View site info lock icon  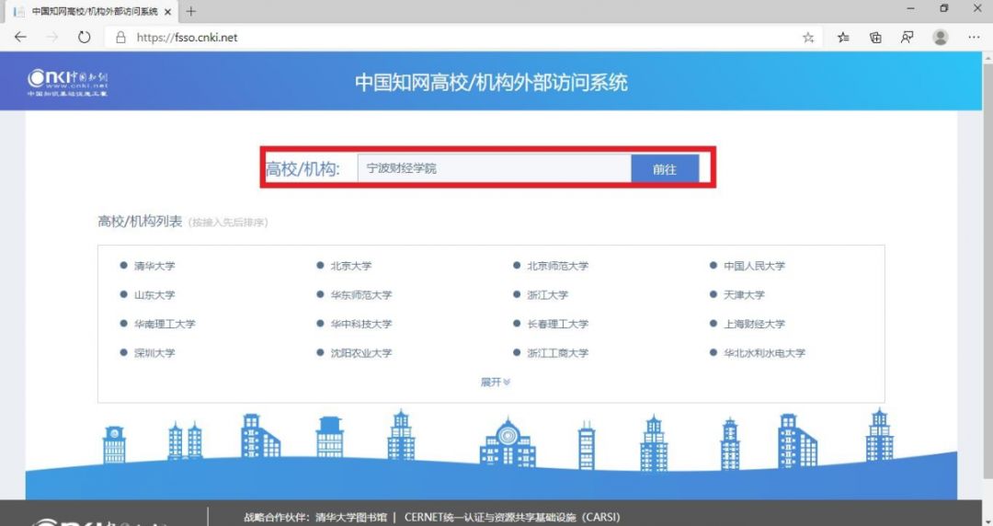120,38
